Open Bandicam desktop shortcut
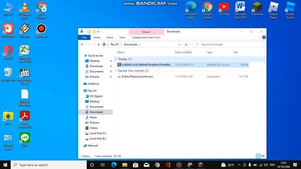Viewport: 301px width, 169px height. click(x=41, y=31)
